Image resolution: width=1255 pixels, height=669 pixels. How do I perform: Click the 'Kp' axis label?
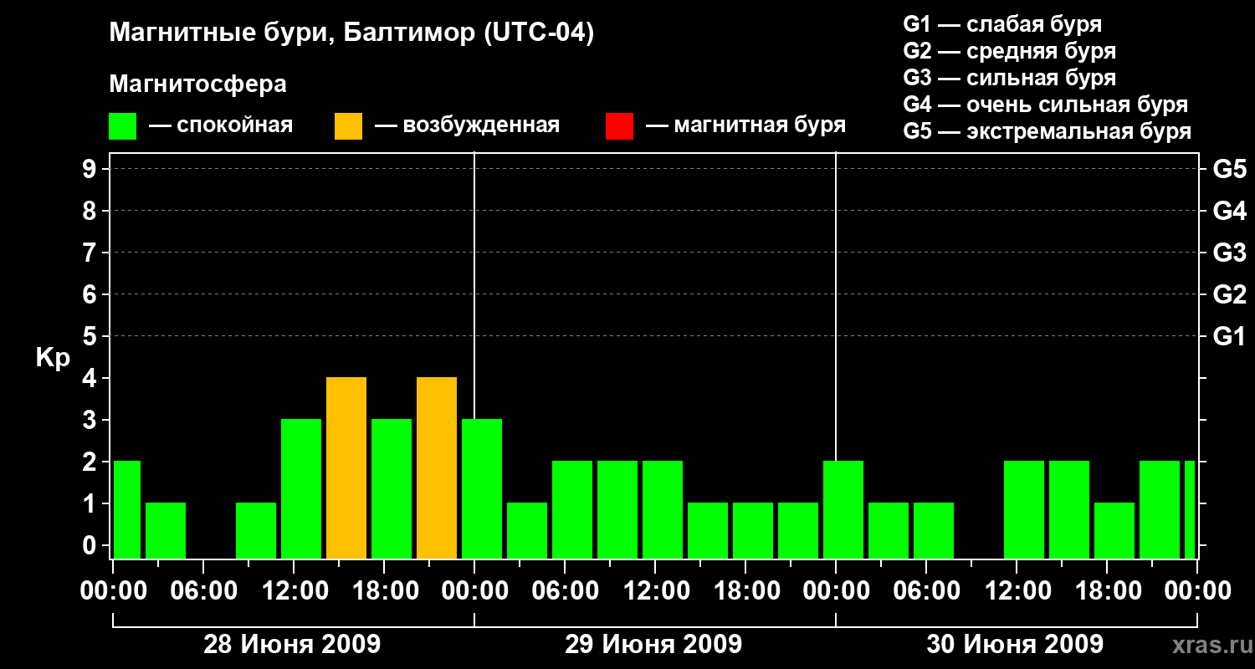pyautogui.click(x=53, y=358)
